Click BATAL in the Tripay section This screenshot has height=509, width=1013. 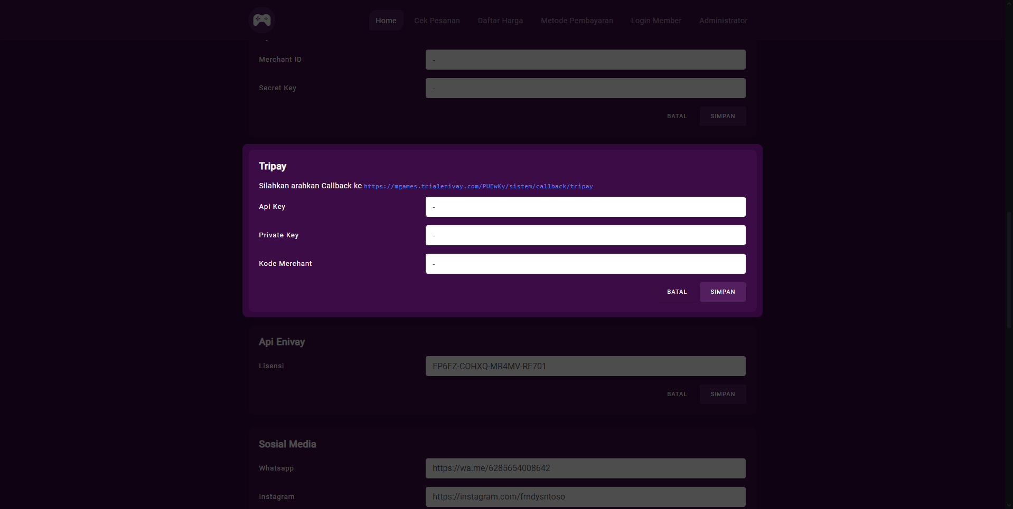pyautogui.click(x=677, y=292)
